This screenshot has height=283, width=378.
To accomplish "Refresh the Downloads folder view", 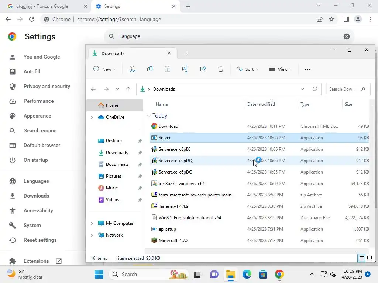I will tap(315, 89).
